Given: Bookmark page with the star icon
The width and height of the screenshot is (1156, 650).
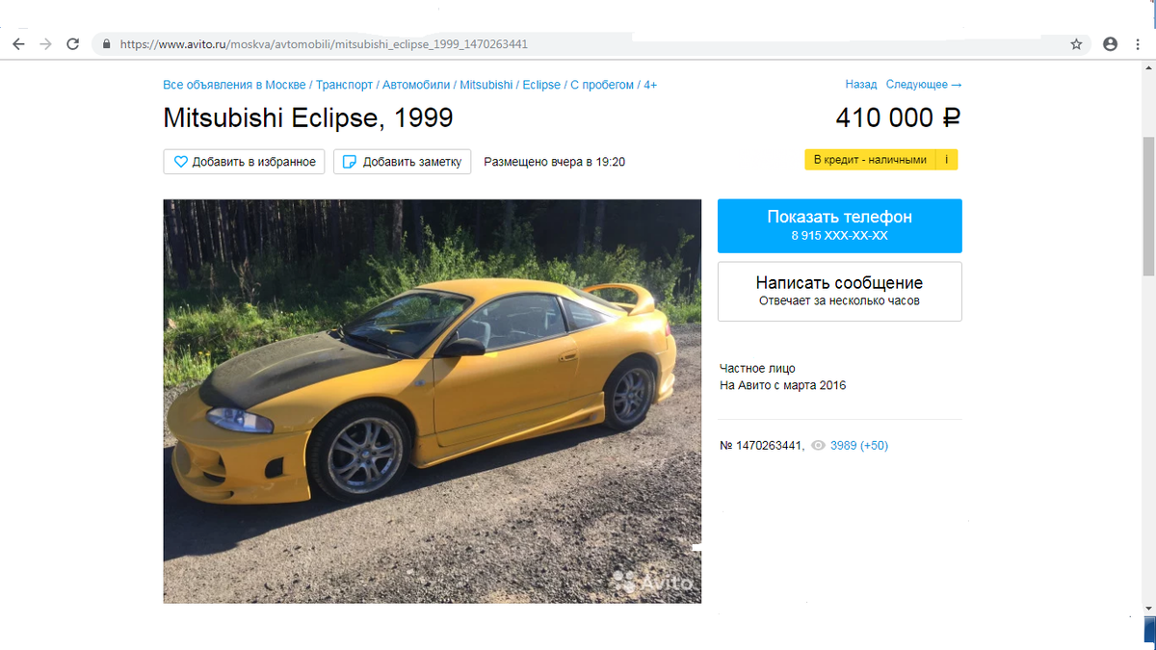Looking at the screenshot, I should point(1076,44).
